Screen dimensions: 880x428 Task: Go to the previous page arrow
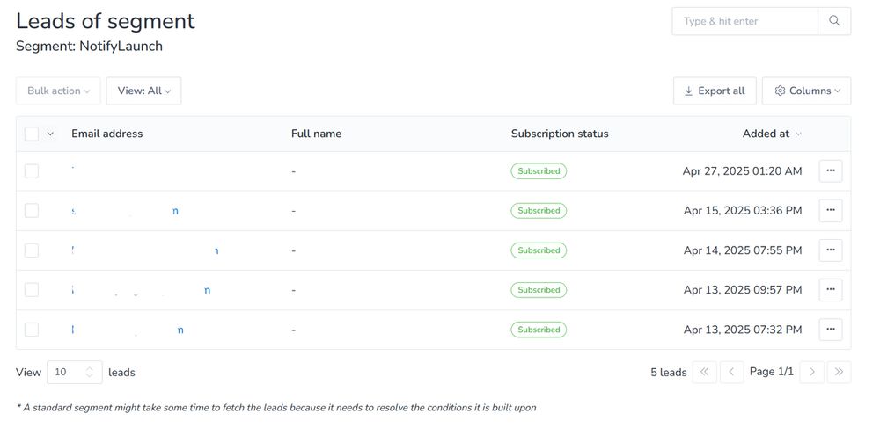click(731, 372)
